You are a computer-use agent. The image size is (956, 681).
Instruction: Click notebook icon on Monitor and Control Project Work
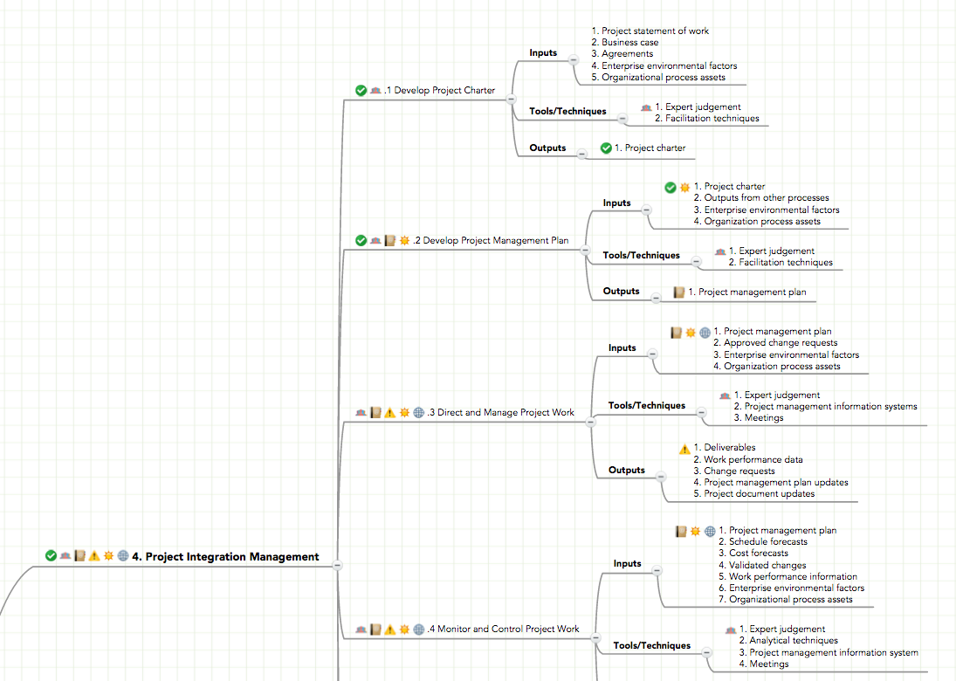(x=375, y=629)
